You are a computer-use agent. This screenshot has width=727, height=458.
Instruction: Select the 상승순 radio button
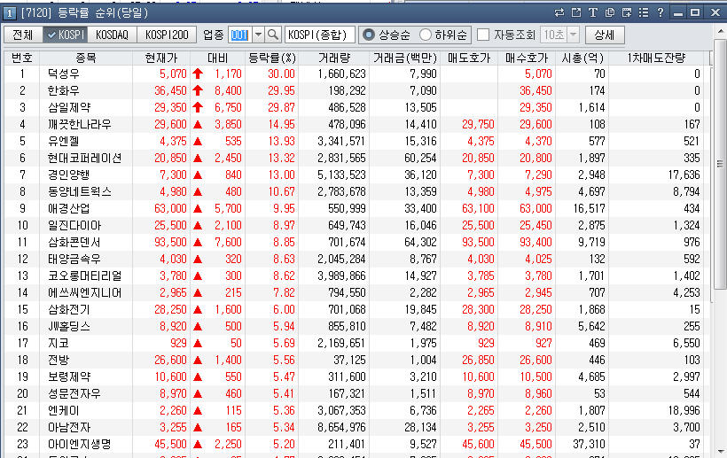click(368, 35)
